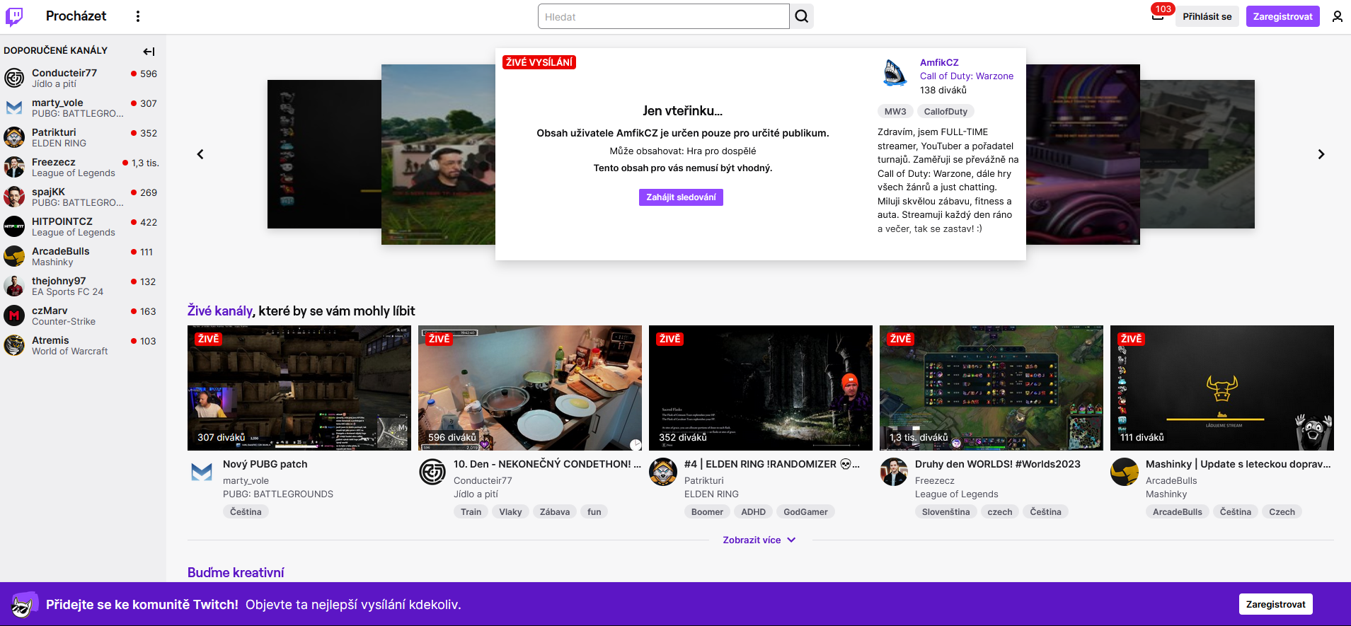Viewport: 1351px width, 626px height.
Task: Open Freezecz avatar in sidebar
Action: pyautogui.click(x=14, y=167)
